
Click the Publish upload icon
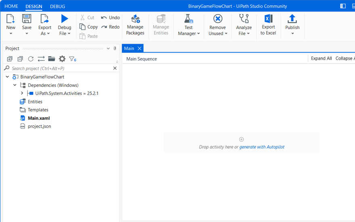292,19
